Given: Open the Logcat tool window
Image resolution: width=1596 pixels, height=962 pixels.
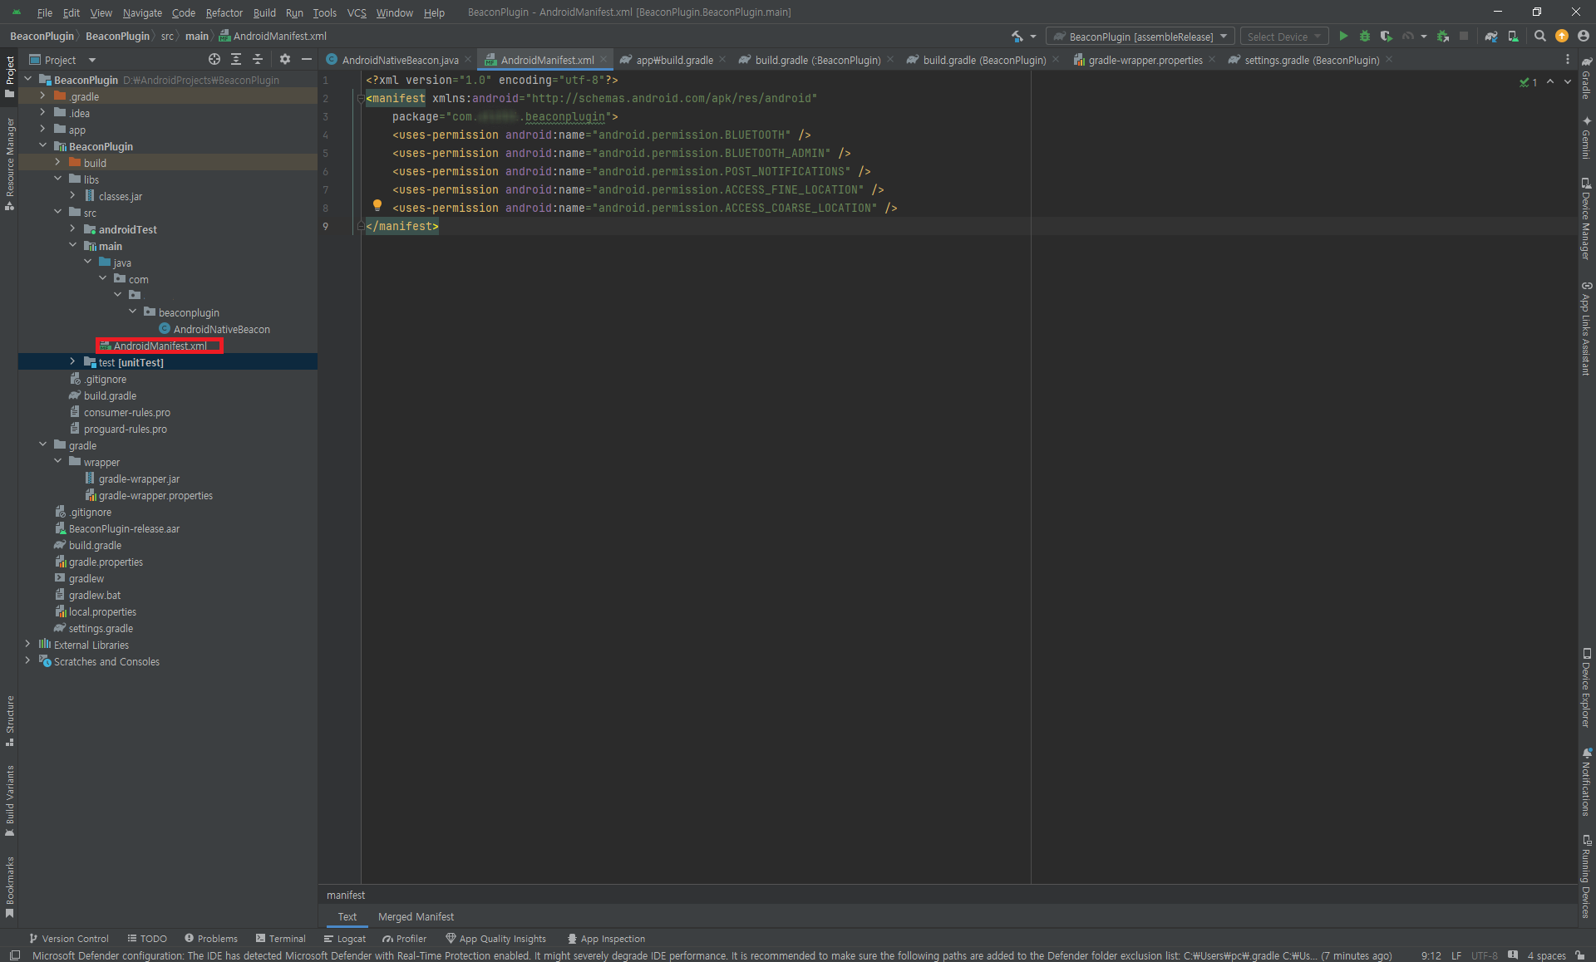Looking at the screenshot, I should pyautogui.click(x=345, y=939).
